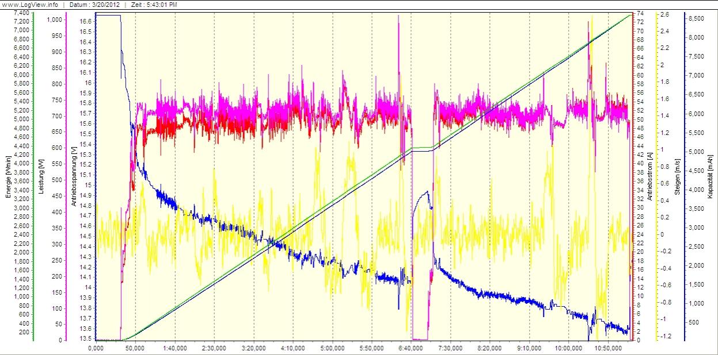Open the www.LogView.info link in header
Image resolution: width=718 pixels, height=355 pixels.
(x=29, y=4)
